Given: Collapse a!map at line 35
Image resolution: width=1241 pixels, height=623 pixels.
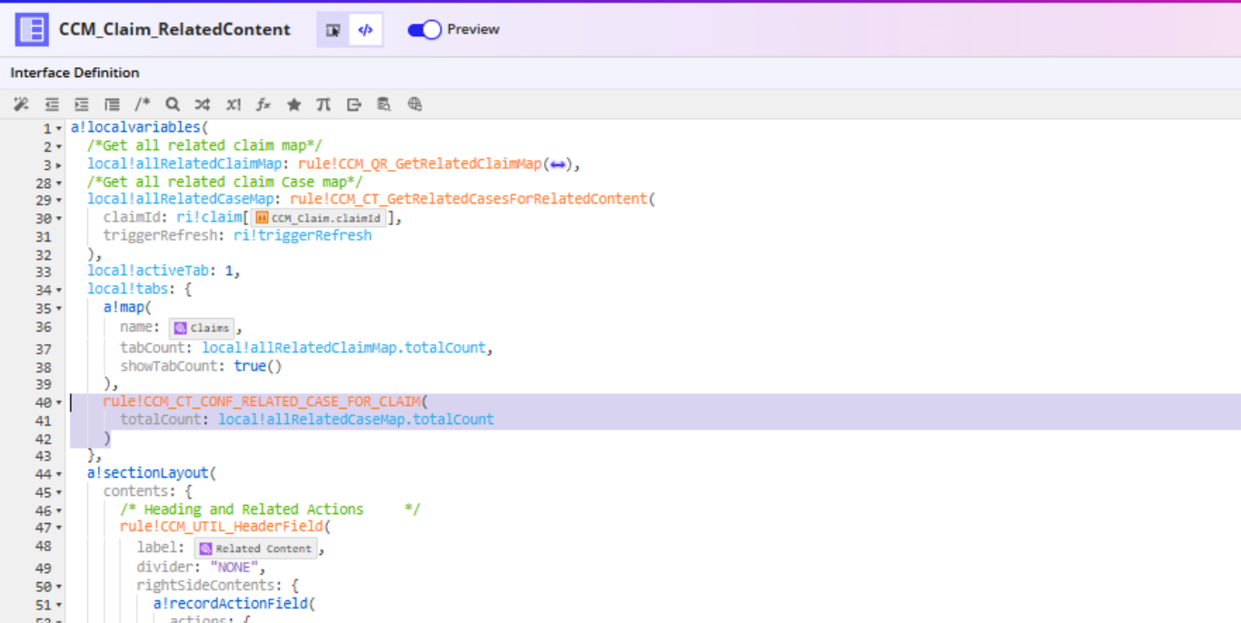Looking at the screenshot, I should pos(60,309).
